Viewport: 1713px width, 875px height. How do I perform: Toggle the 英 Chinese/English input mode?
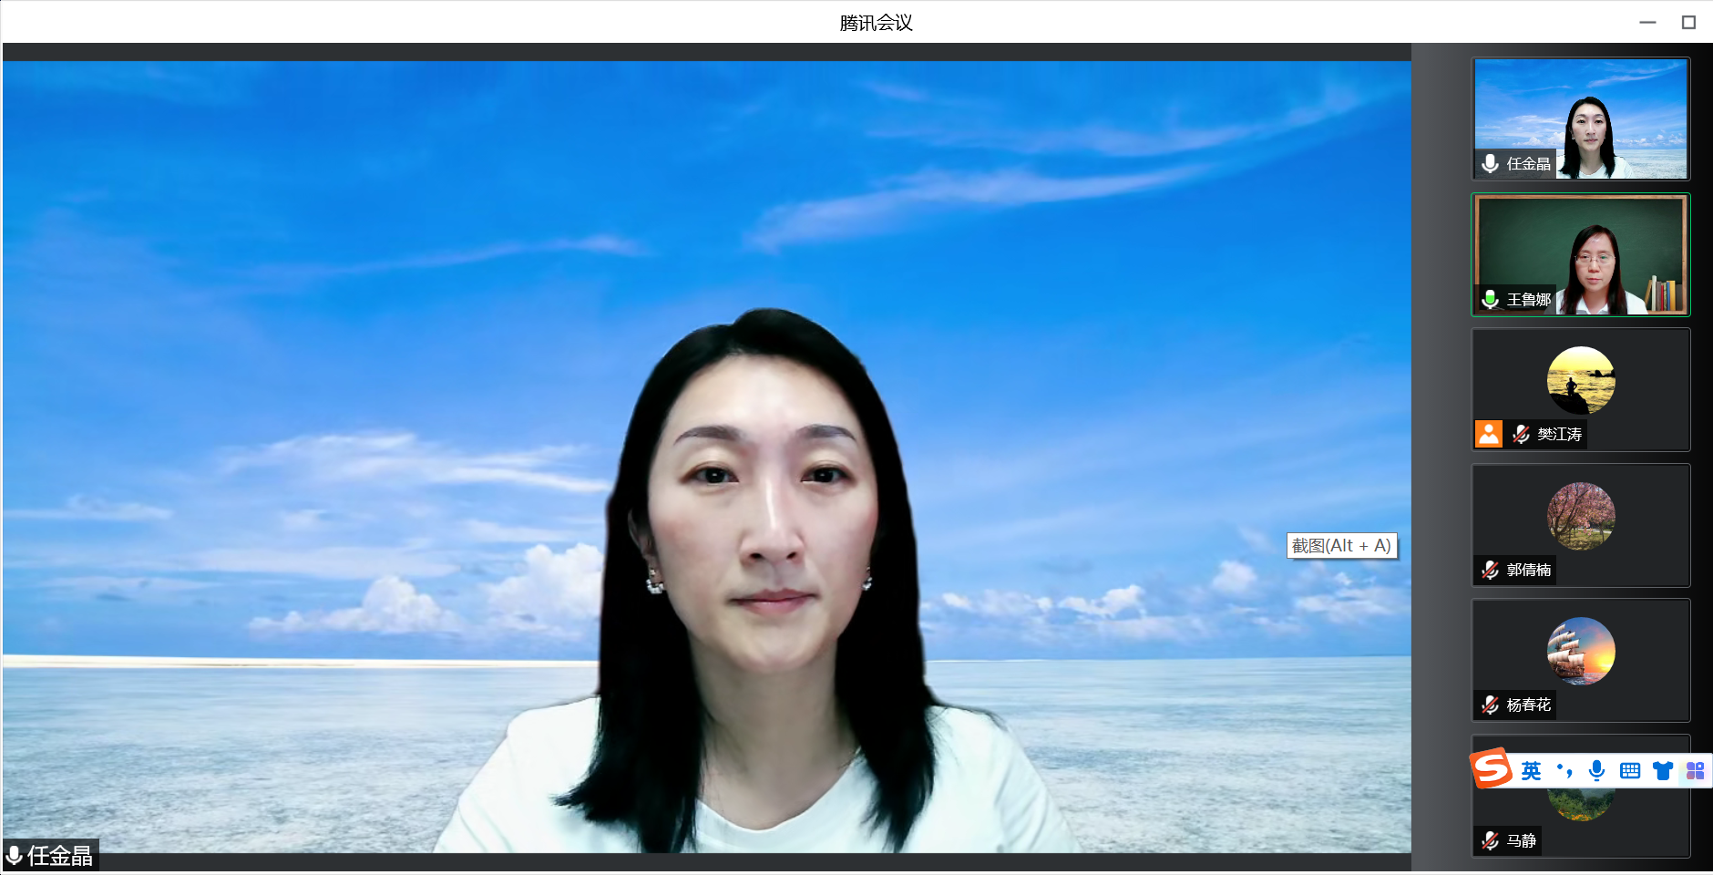(x=1531, y=771)
